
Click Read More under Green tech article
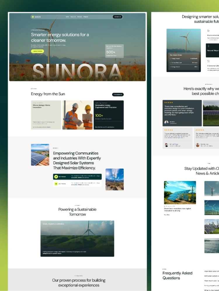click(x=167, y=215)
